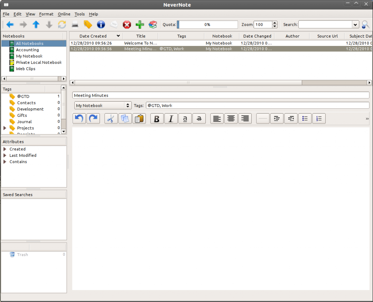Cut selected text with the scissors icon
The image size is (373, 302).
pyautogui.click(x=111, y=119)
